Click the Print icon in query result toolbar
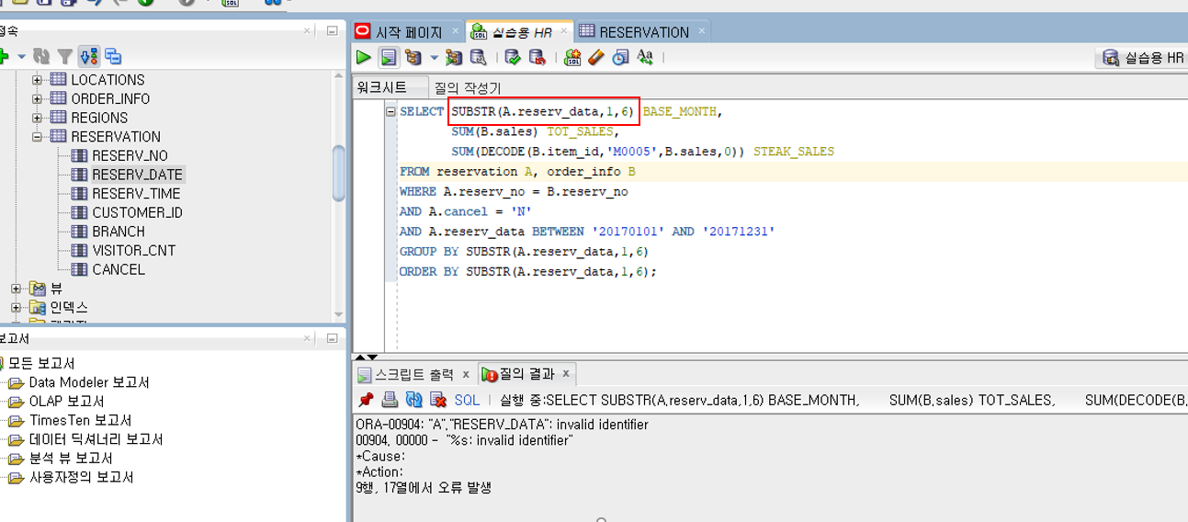This screenshot has height=522, width=1188. [x=390, y=400]
